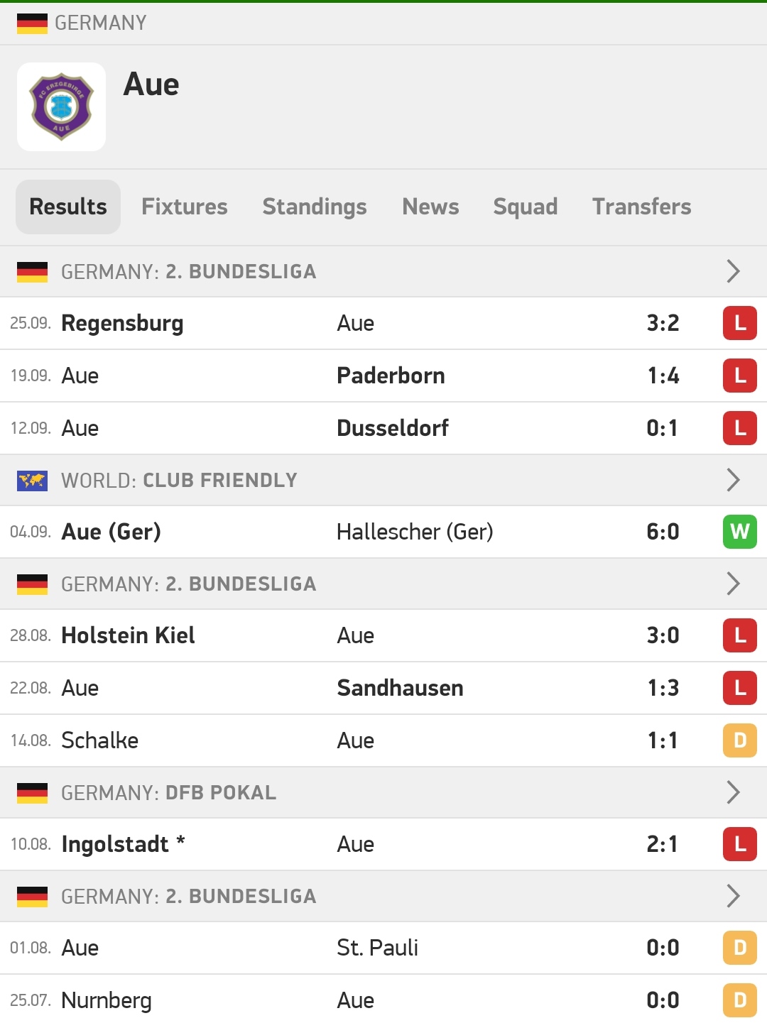The height and width of the screenshot is (1023, 767).
Task: Tap the orange D badge for Schalke match
Action: point(740,740)
